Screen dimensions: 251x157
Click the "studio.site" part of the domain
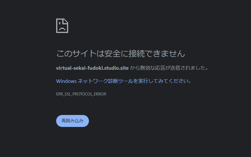[x=116, y=68]
